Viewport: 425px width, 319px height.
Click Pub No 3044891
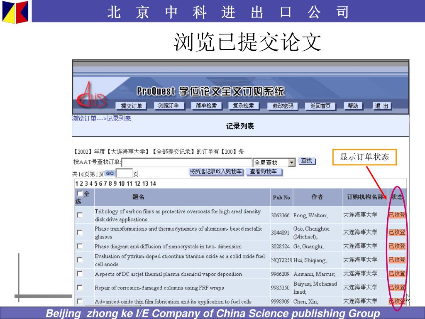coord(280,233)
